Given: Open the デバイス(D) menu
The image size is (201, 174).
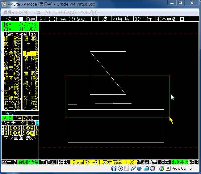Looking at the screenshot, I should pos(65,12).
